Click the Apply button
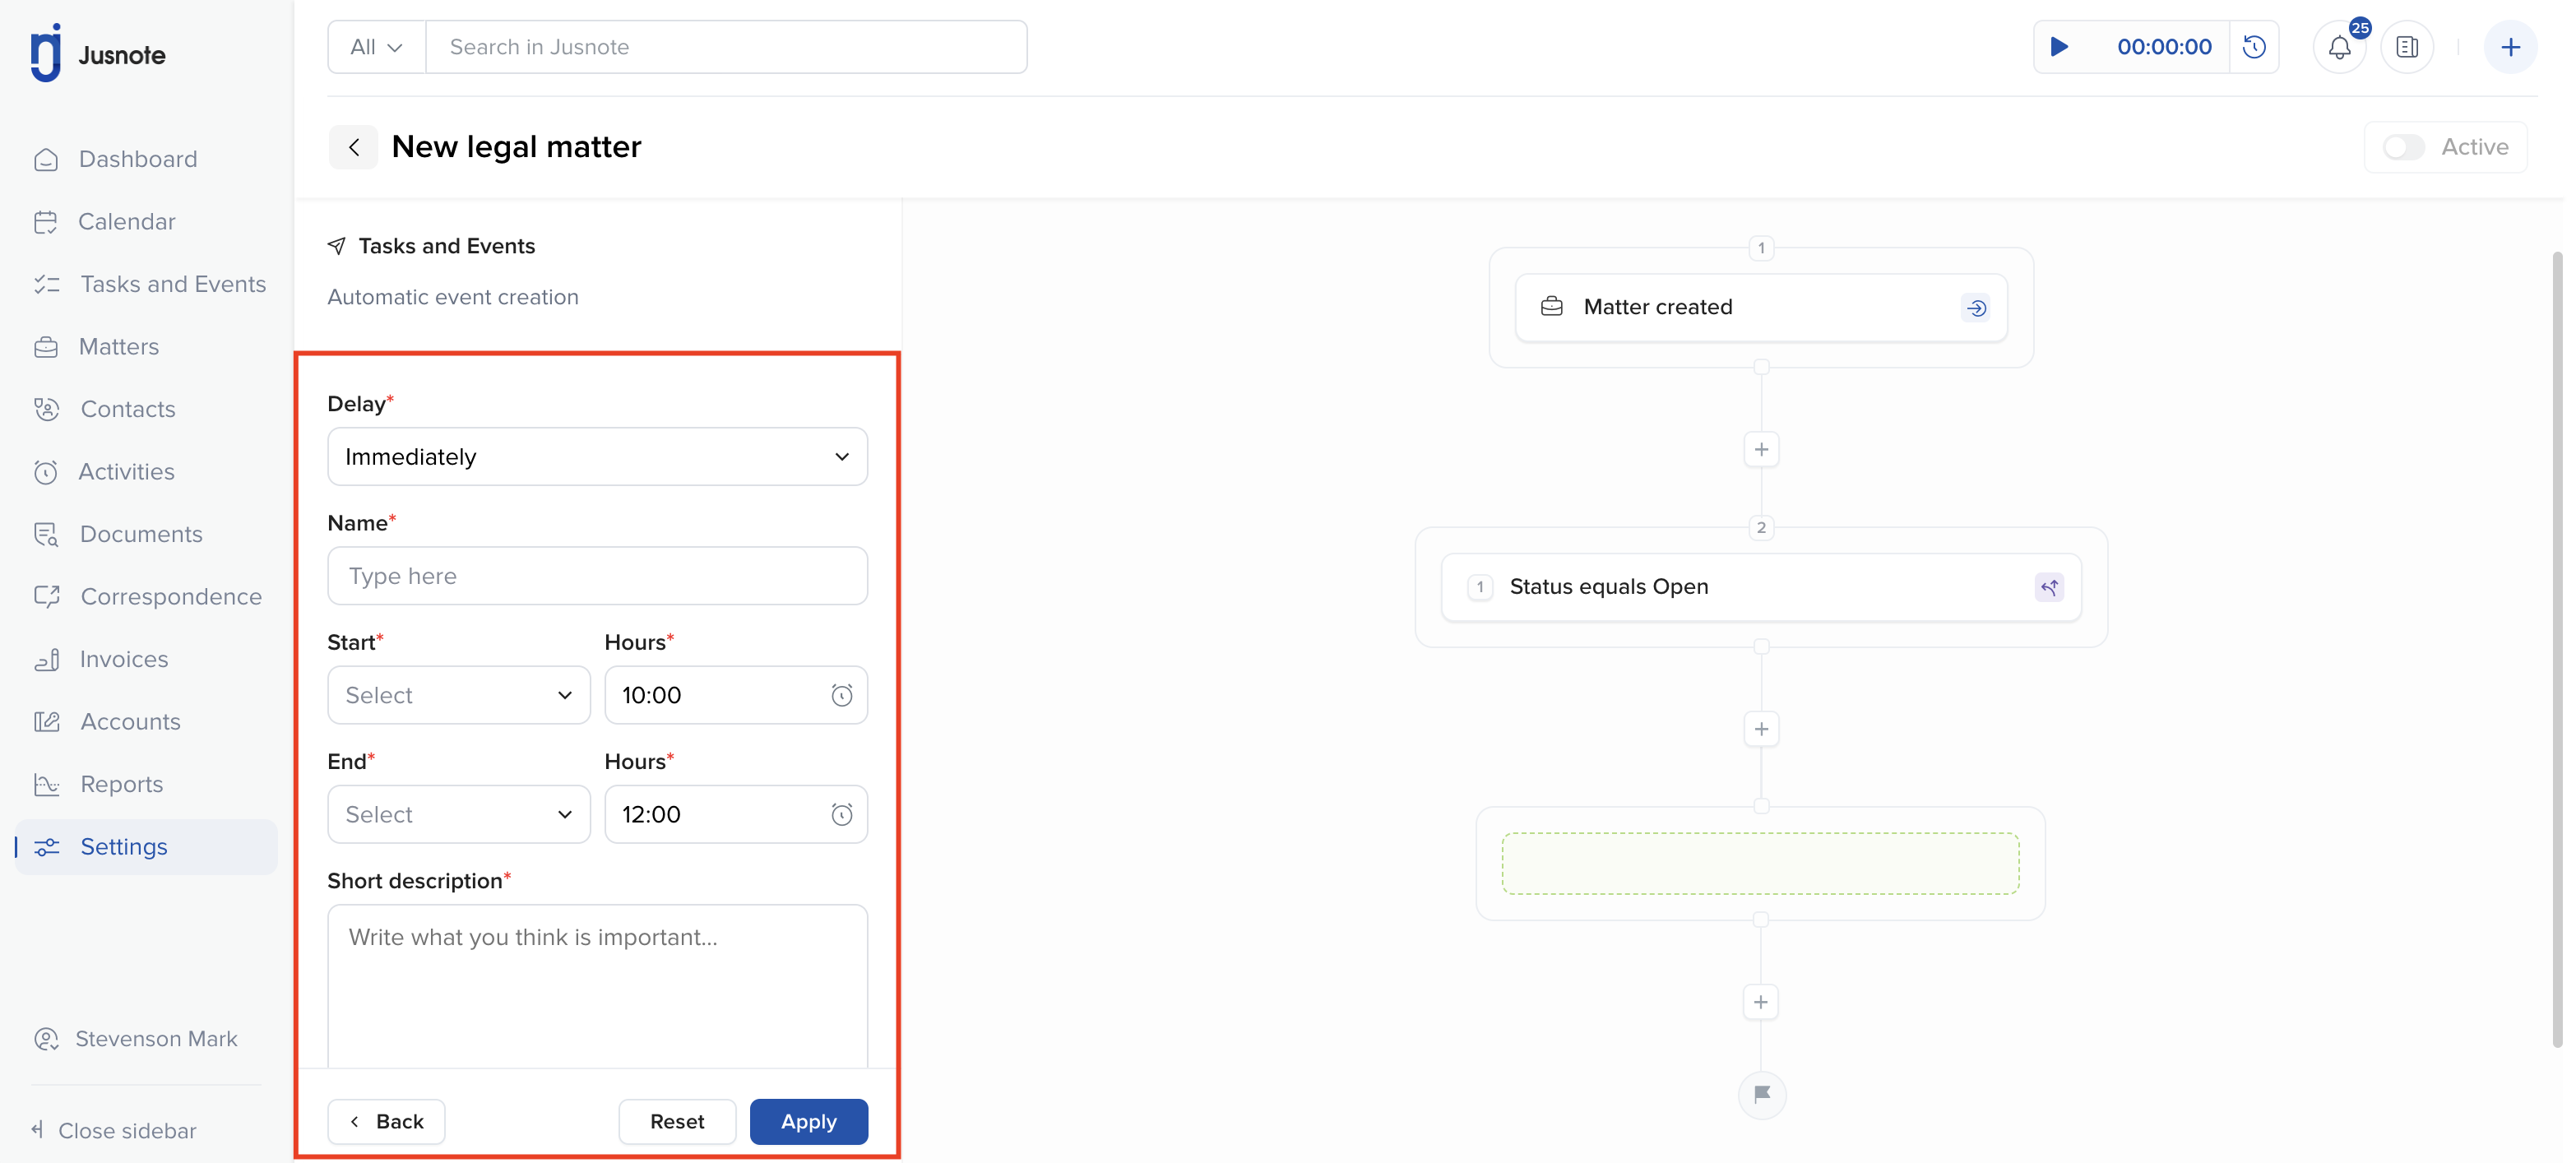 coord(808,1122)
